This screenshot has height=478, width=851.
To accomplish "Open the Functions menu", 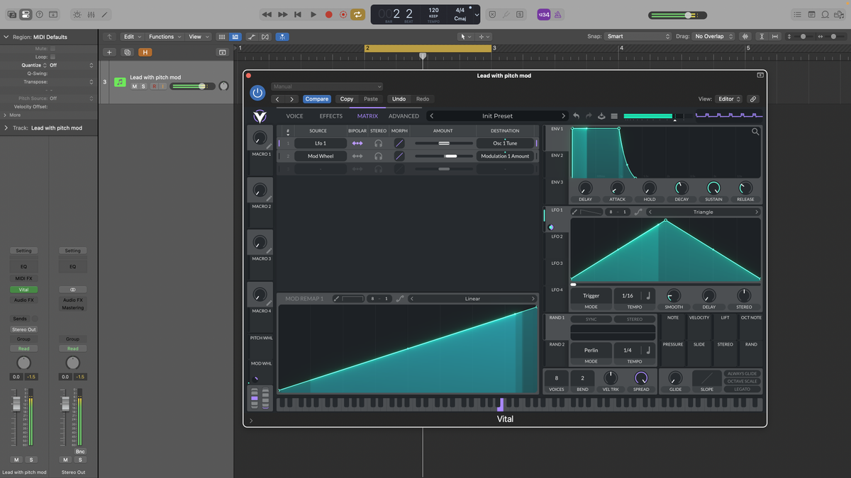I will coord(165,37).
